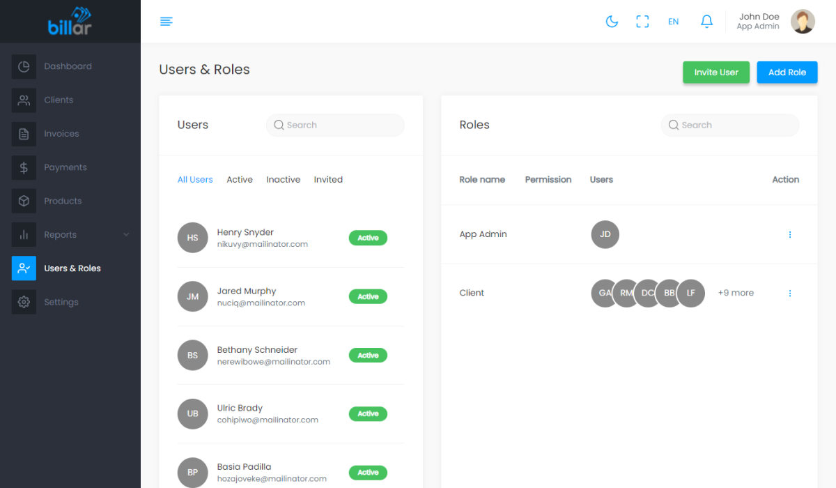836x488 pixels.
Task: Click the GA avatar in Client row
Action: click(x=602, y=293)
